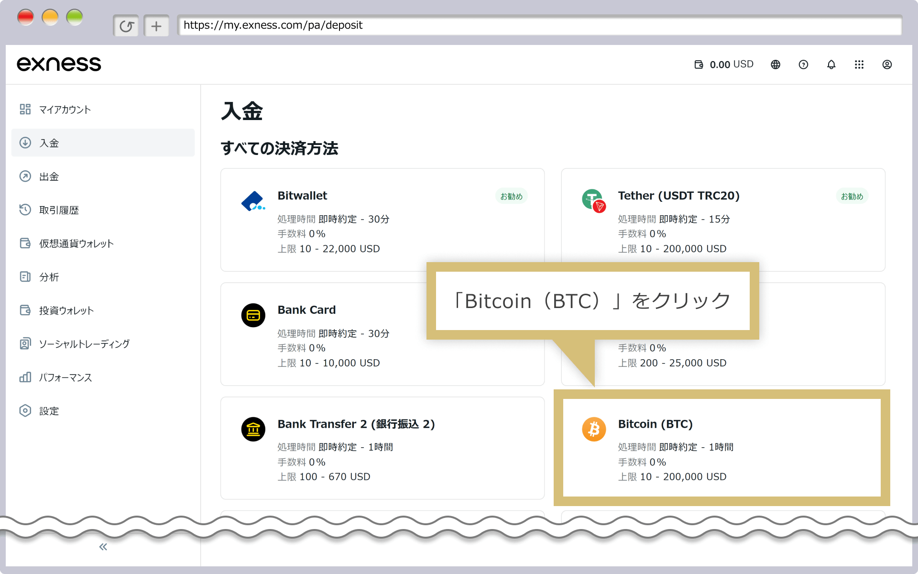Click the 仮想通貨ウォレット wallet icon
Screen dimensions: 918x574
click(25, 243)
